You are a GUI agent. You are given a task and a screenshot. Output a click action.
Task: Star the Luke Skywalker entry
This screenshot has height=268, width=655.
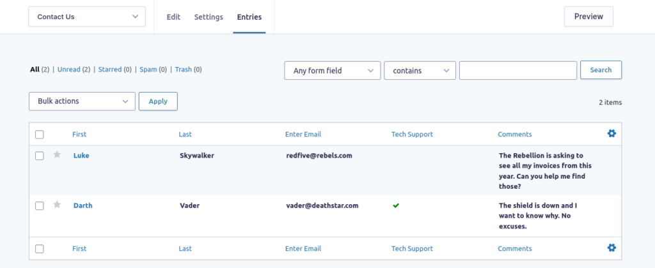pyautogui.click(x=57, y=154)
